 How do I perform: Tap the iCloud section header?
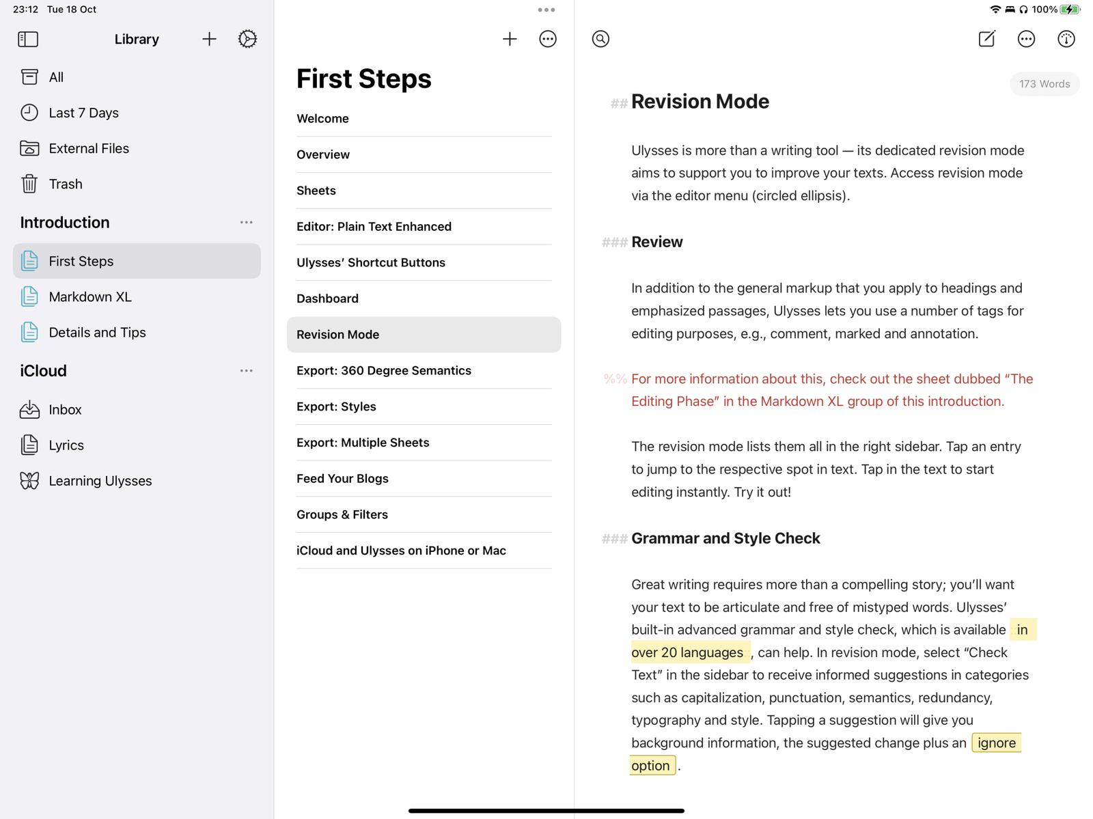point(44,371)
